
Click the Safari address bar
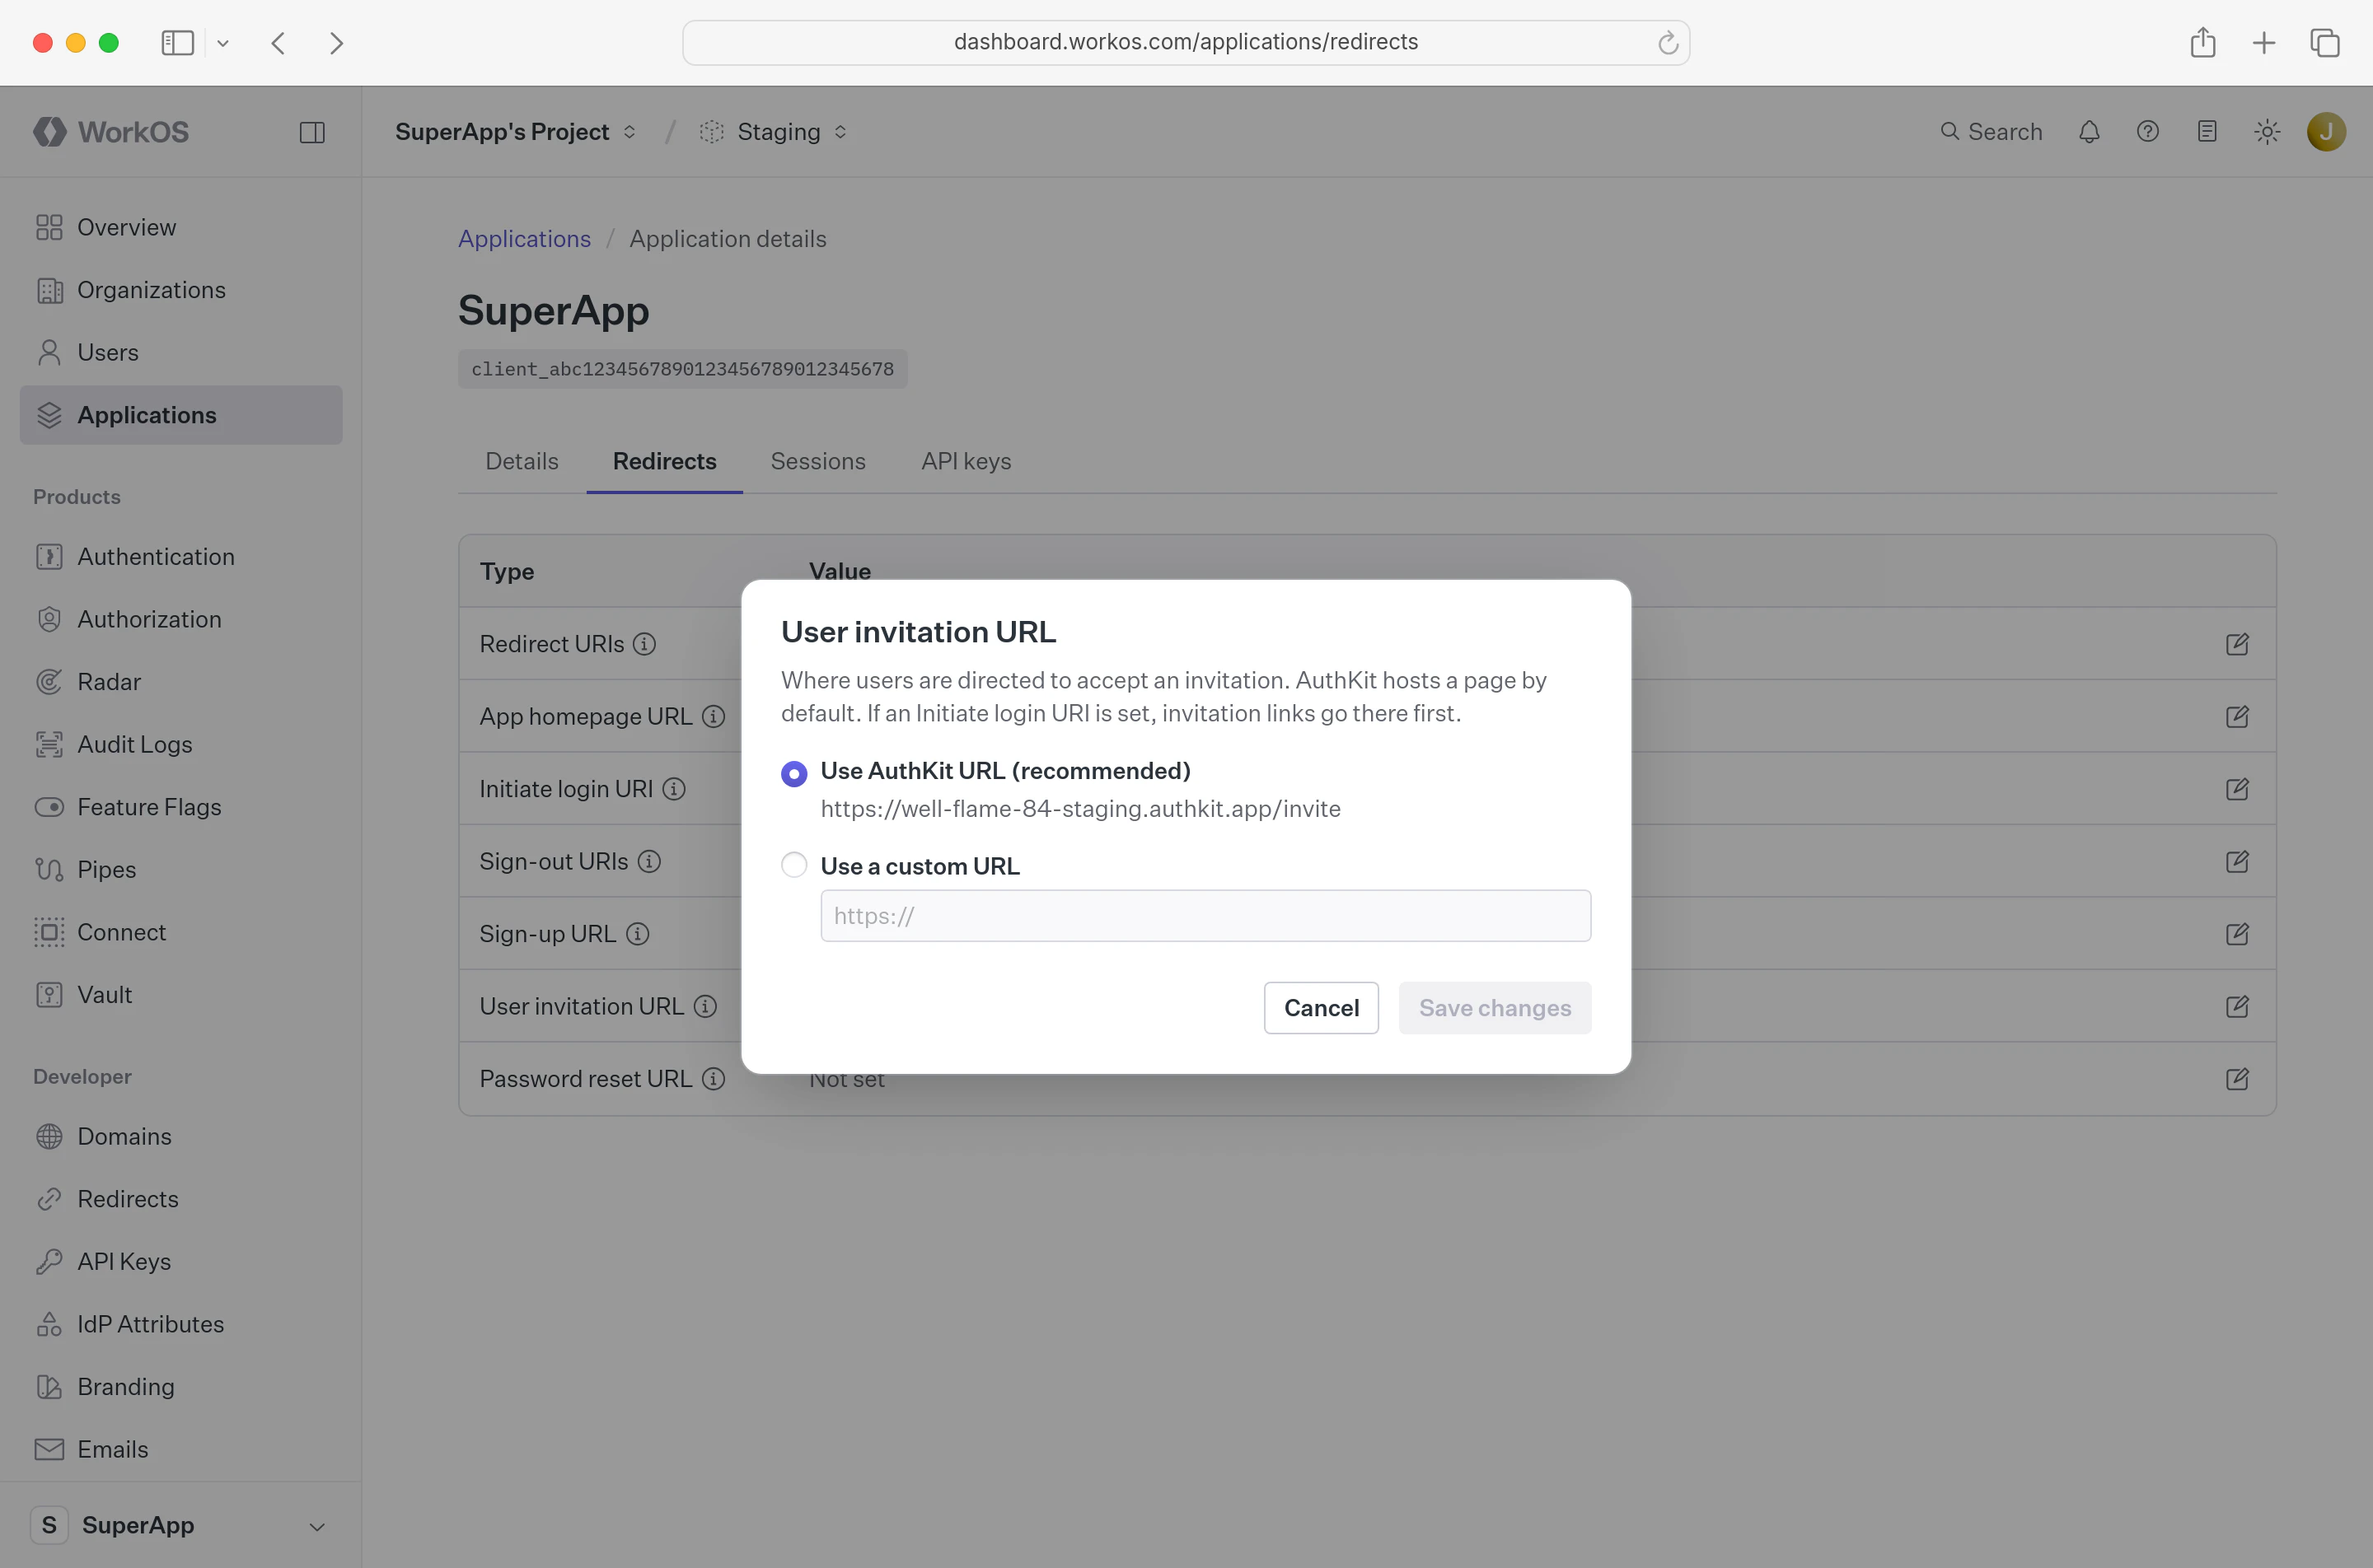[x=1186, y=42]
